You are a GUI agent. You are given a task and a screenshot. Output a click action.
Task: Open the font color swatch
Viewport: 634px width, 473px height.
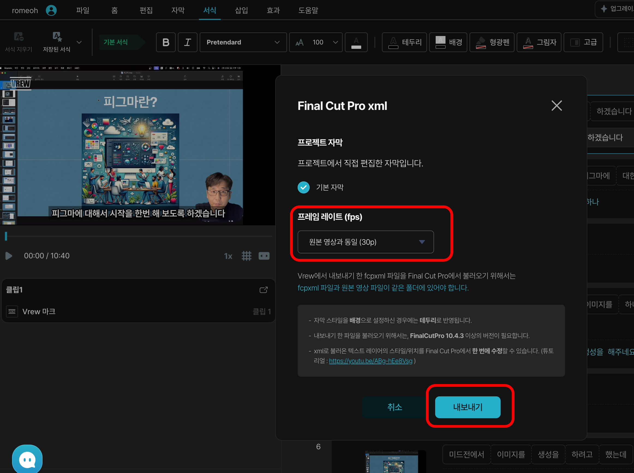356,42
